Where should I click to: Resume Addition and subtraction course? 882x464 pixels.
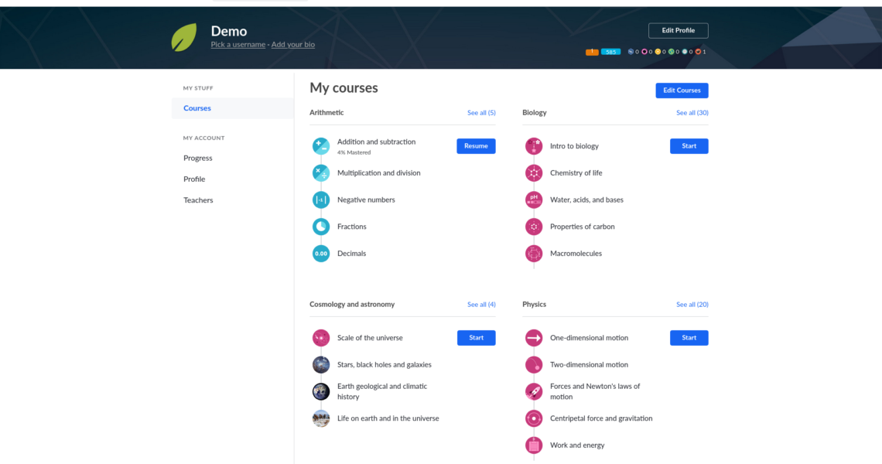(x=476, y=146)
